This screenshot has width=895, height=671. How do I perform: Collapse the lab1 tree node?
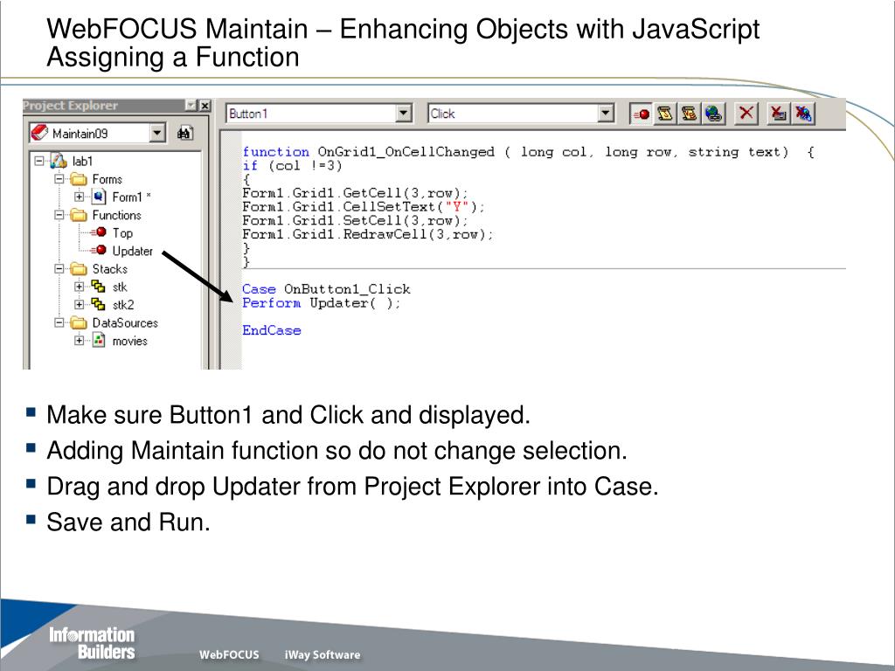point(38,161)
